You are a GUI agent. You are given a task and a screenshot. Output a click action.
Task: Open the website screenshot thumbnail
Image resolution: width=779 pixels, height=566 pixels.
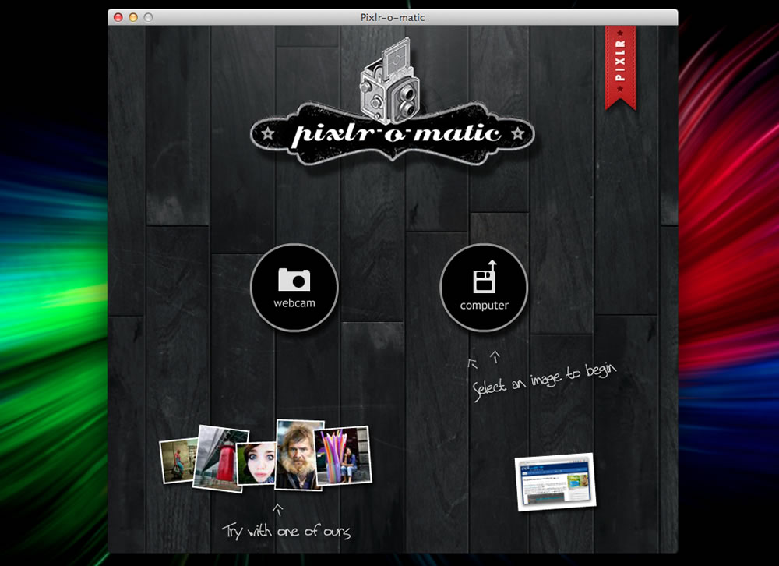click(555, 482)
